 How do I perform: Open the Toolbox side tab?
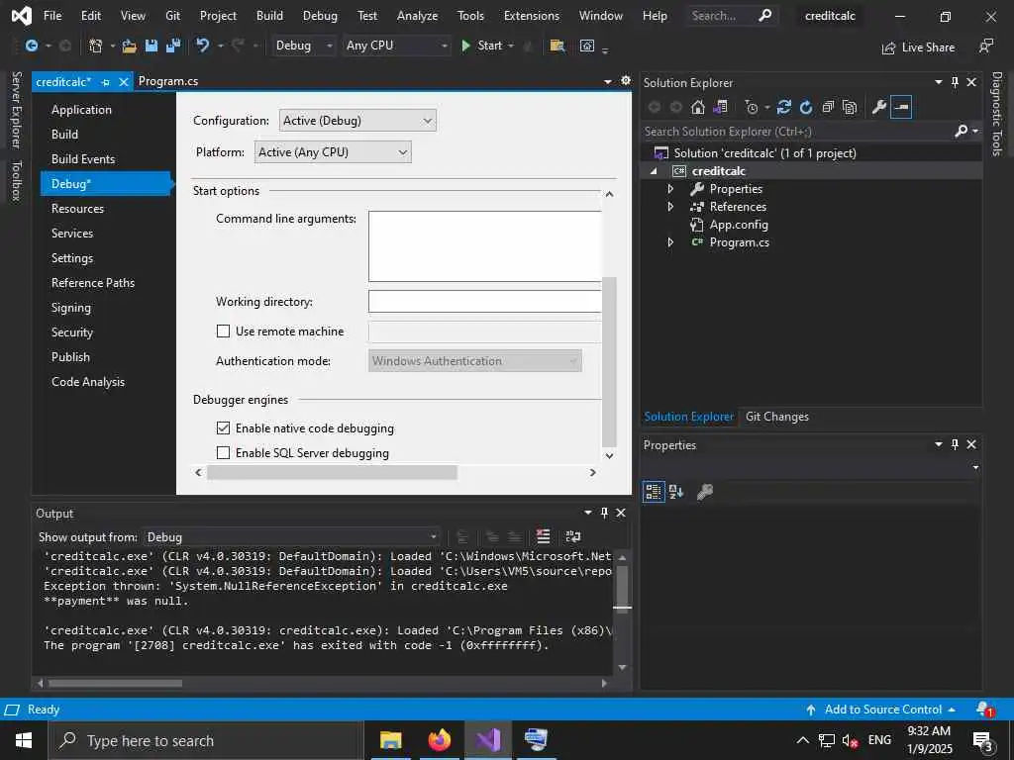[17, 181]
